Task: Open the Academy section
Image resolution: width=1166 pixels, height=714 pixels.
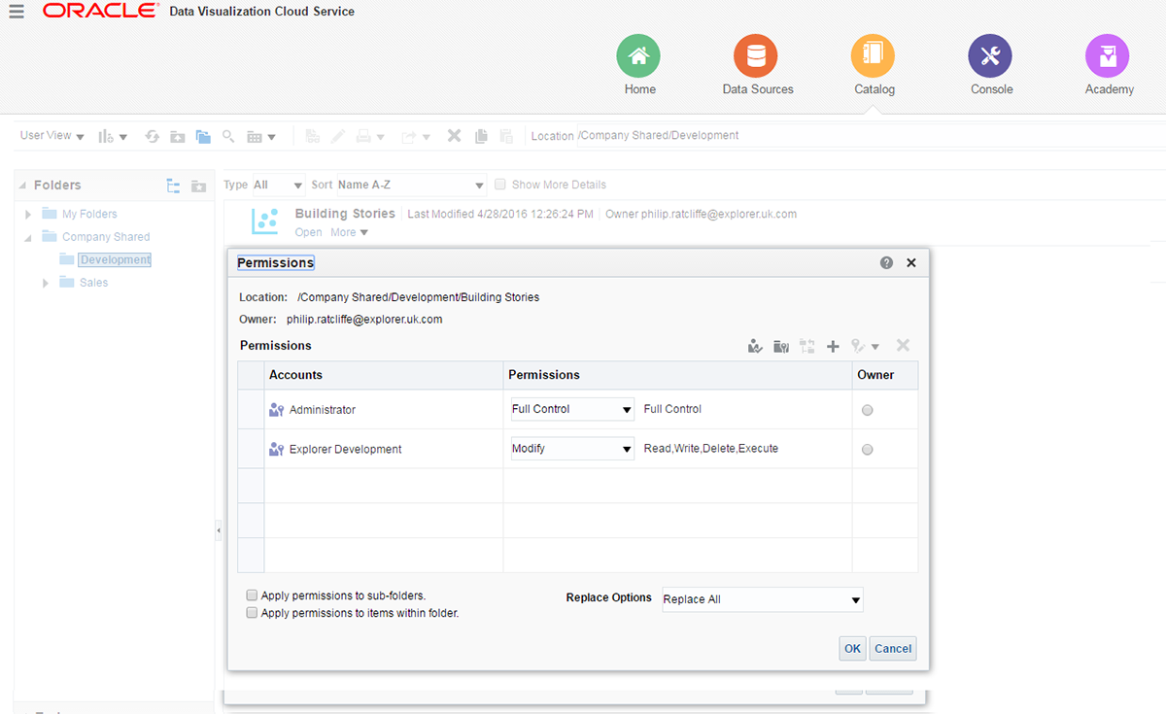Action: point(1109,55)
